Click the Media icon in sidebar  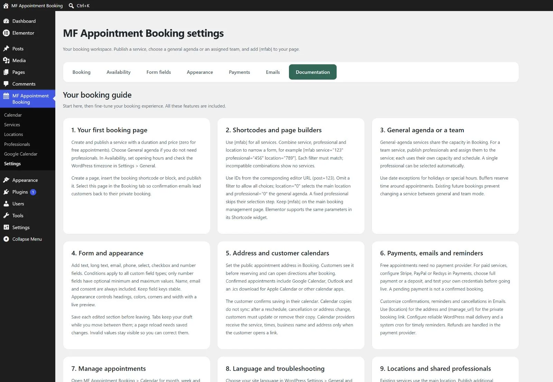pos(6,60)
